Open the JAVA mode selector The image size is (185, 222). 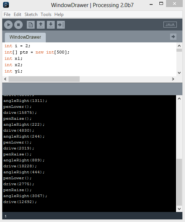tap(170, 25)
